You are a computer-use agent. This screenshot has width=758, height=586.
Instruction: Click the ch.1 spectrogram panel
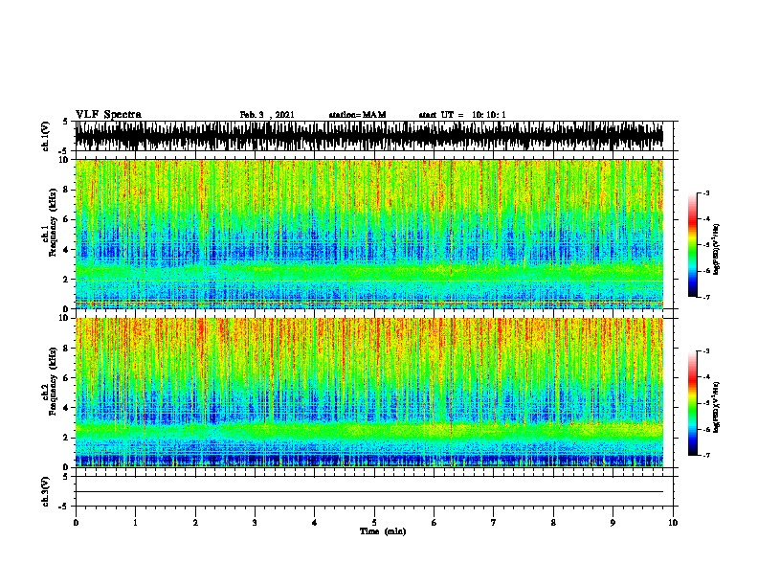(369, 234)
